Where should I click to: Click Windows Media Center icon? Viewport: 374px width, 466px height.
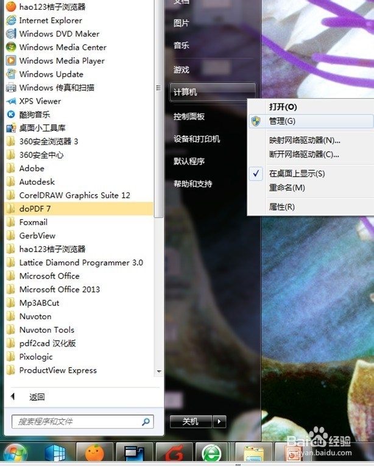point(11,47)
